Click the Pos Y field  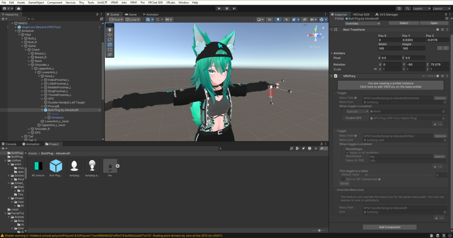point(413,40)
